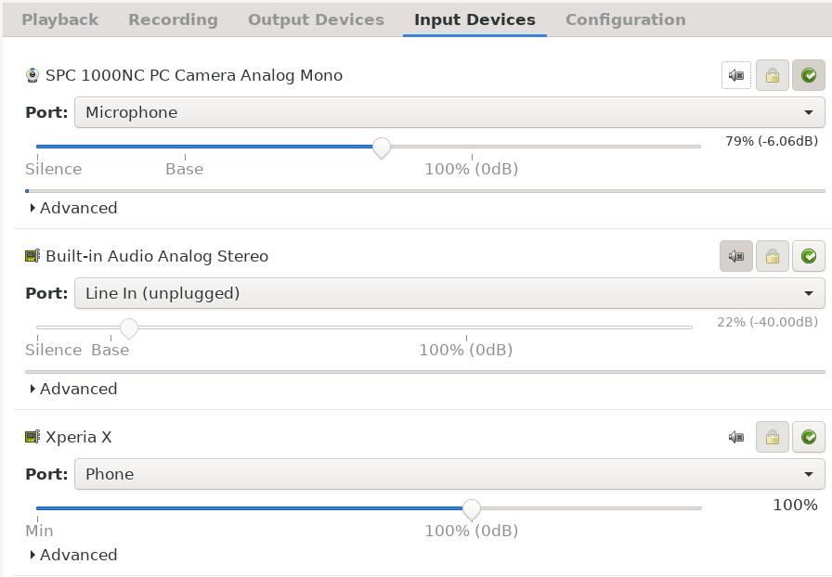The height and width of the screenshot is (577, 832).
Task: Set Built-in Audio as fallback device
Action: tap(809, 256)
